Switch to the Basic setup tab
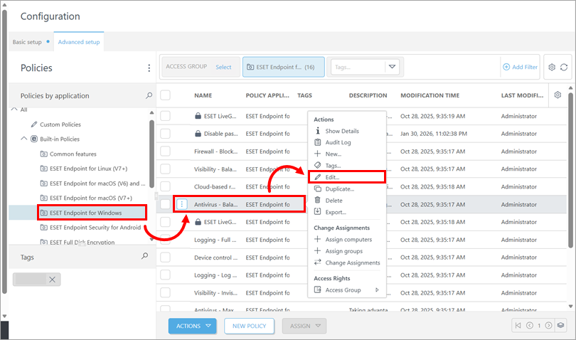This screenshot has width=576, height=340. pyautogui.click(x=28, y=42)
